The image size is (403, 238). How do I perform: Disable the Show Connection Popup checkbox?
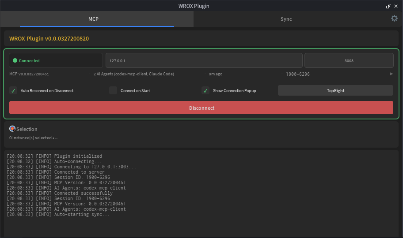[x=205, y=90]
